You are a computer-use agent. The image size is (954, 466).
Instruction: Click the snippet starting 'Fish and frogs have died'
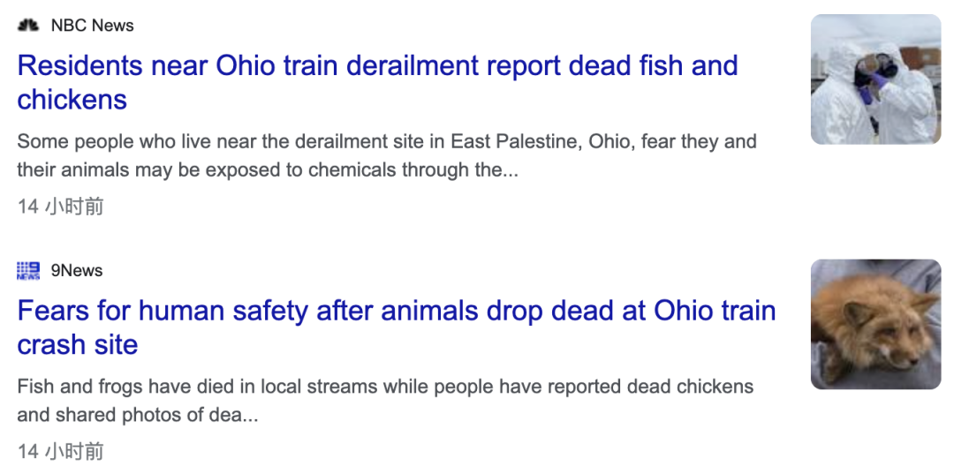click(385, 401)
